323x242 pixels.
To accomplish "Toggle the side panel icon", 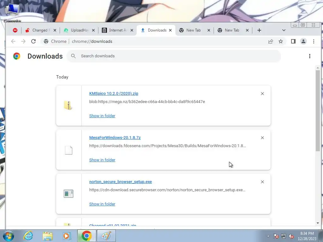I will point(293,41).
